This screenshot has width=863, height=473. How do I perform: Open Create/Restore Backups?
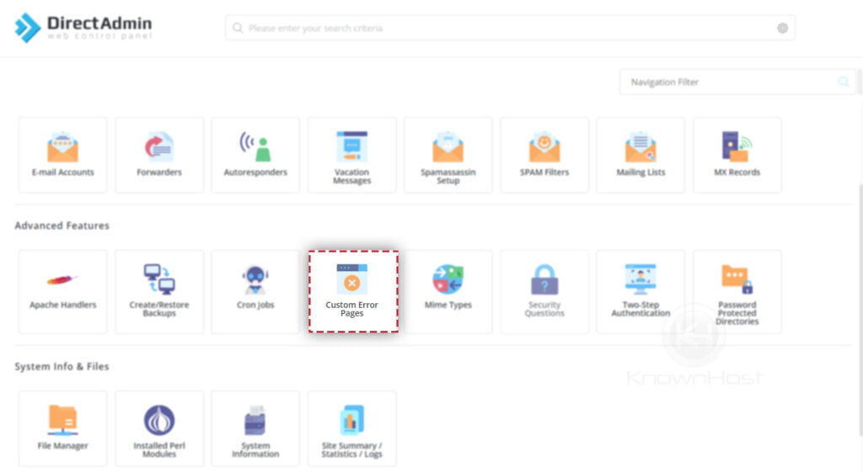pyautogui.click(x=159, y=292)
